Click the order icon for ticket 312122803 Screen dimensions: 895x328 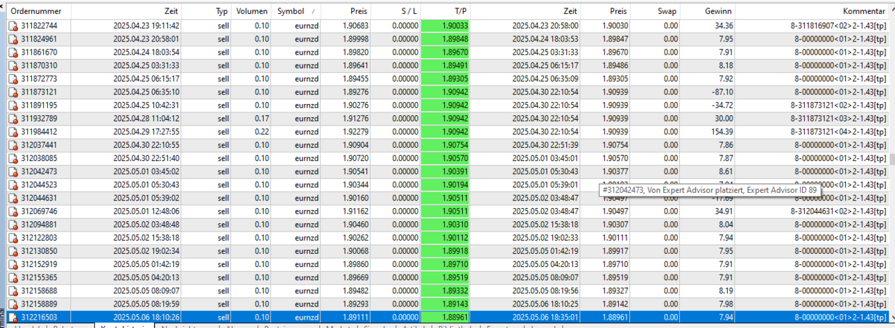tap(12, 238)
